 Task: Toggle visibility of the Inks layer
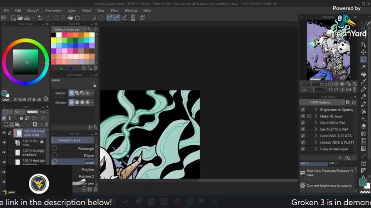point(4,143)
